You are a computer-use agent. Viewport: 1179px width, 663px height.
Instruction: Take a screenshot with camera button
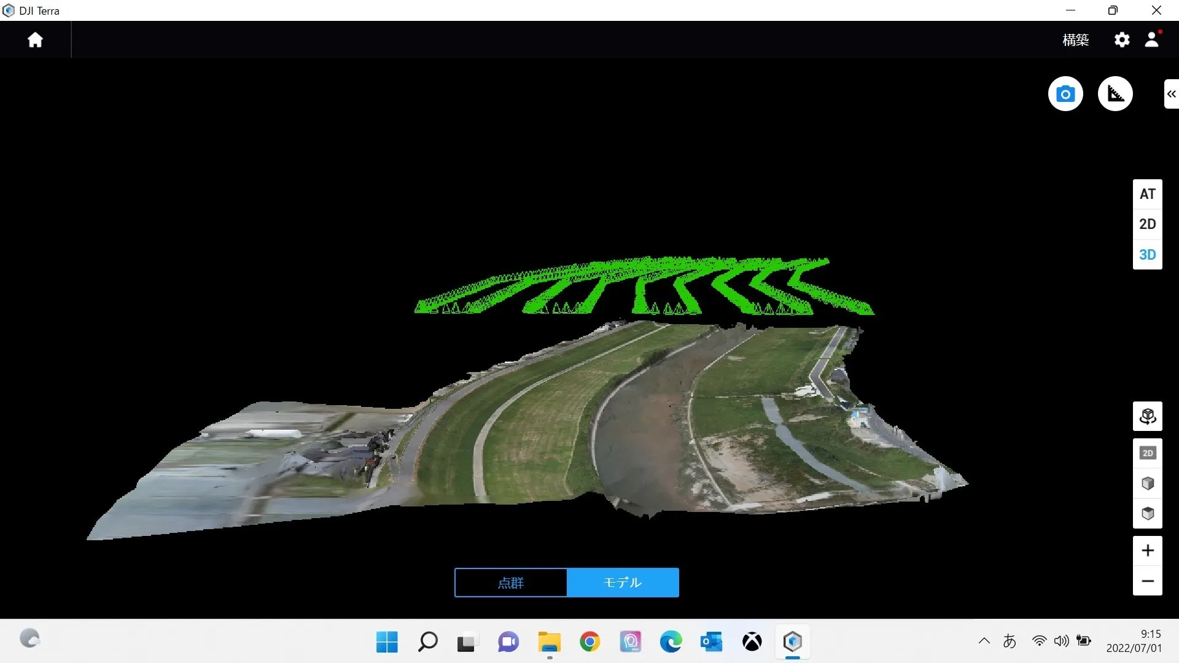click(1065, 94)
